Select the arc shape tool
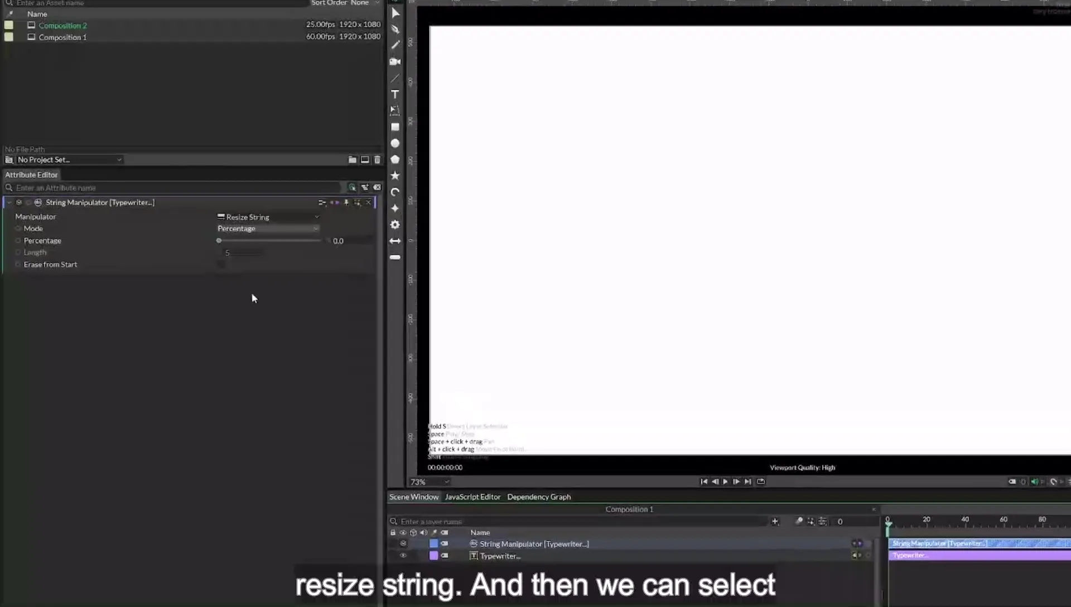The image size is (1071, 607). click(395, 192)
